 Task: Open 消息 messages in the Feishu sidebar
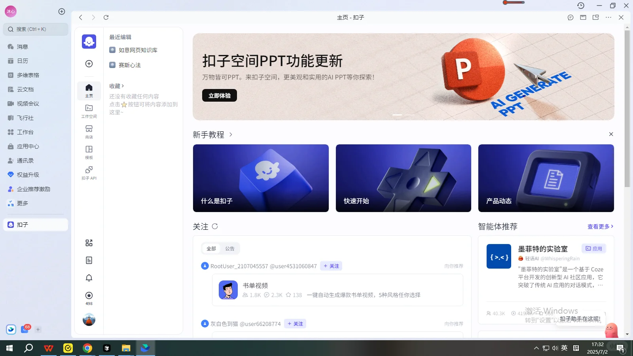pos(23,46)
